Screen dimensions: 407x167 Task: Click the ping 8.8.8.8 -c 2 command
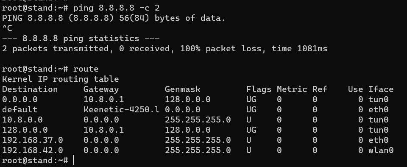(x=116, y=8)
